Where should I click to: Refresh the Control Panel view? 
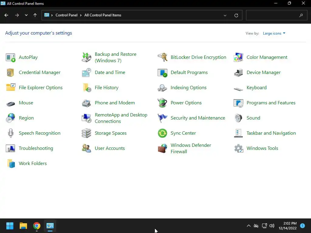pyautogui.click(x=236, y=15)
